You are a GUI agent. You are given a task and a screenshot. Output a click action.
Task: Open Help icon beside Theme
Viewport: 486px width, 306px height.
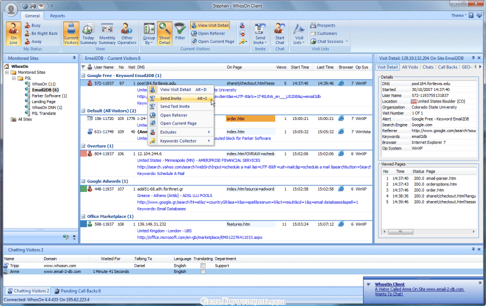tap(471, 15)
